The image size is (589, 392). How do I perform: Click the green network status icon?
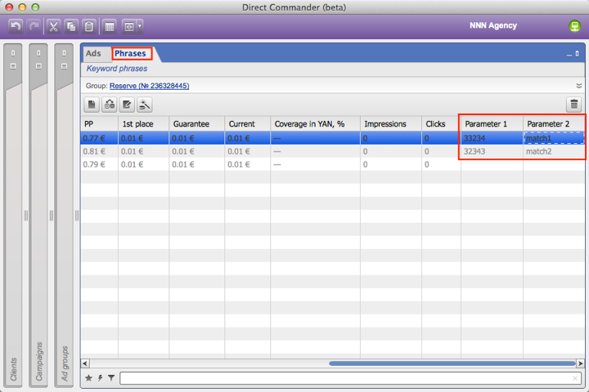click(574, 26)
